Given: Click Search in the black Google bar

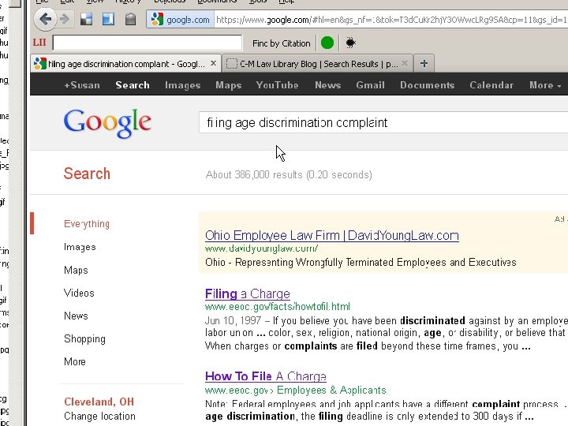Looking at the screenshot, I should (x=133, y=85).
